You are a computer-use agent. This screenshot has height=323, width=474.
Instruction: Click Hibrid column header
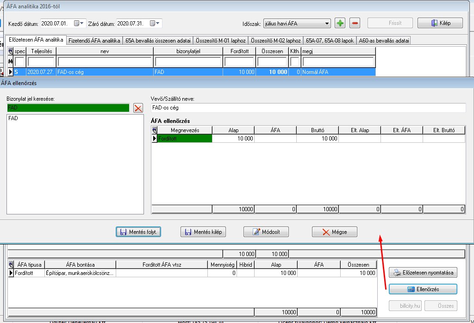point(245,265)
